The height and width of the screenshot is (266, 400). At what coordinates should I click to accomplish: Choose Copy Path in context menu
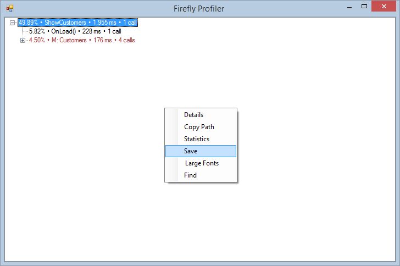(x=201, y=127)
